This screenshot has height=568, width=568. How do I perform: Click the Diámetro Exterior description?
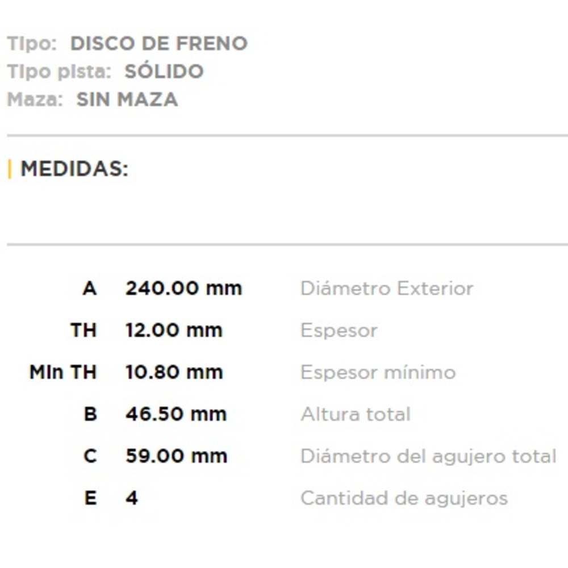tap(386, 289)
